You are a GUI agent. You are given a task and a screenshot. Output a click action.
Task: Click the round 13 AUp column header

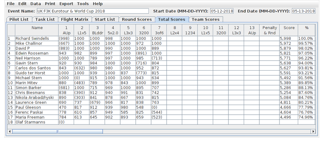point(252,30)
